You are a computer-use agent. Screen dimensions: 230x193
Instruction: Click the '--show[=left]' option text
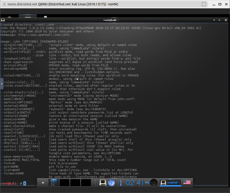[12, 129]
